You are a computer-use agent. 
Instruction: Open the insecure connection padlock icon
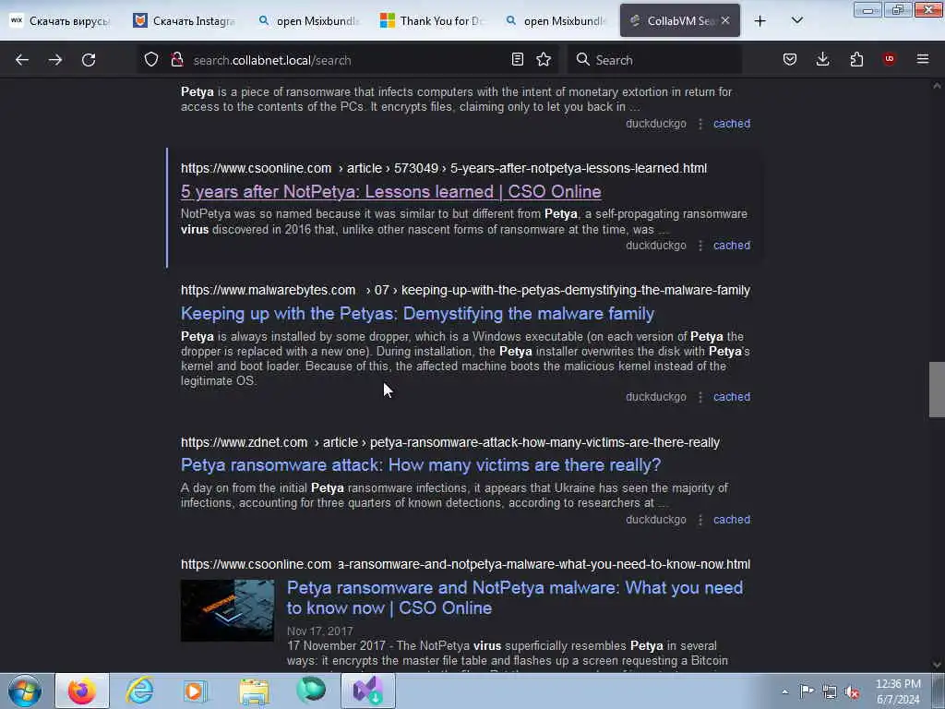click(x=177, y=59)
